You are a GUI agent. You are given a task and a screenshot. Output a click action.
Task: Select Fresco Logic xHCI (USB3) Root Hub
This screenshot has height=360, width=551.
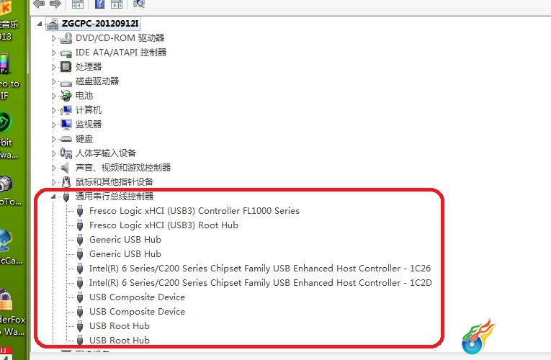(x=163, y=225)
